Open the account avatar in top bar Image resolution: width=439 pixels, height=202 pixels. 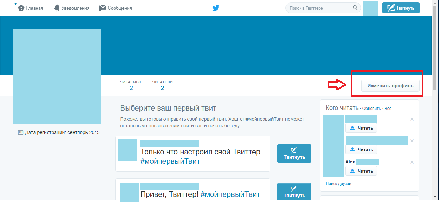click(x=371, y=8)
